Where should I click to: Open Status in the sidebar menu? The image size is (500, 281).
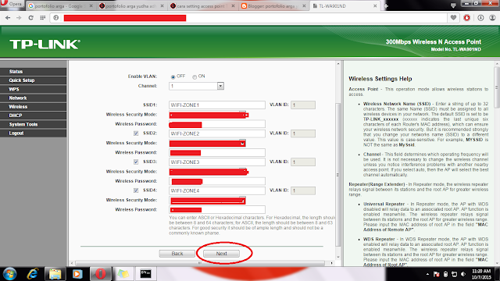[33, 71]
